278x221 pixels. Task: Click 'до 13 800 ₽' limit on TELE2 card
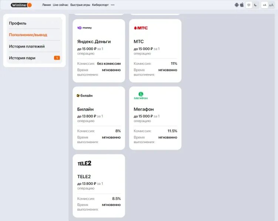(x=87, y=184)
